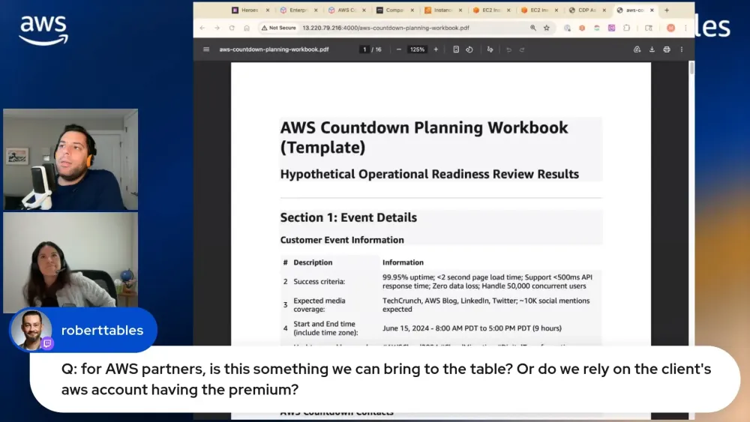Click the roberttables user avatar
The height and width of the screenshot is (422, 750).
click(x=31, y=330)
